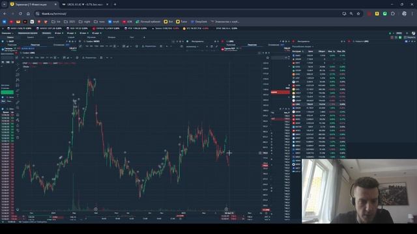
Task: Open the browser extensions puzzle icon
Action: 393,14
